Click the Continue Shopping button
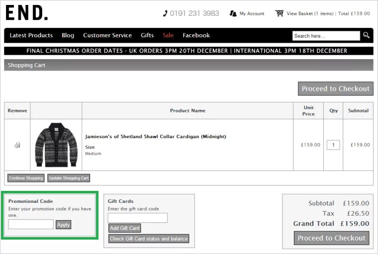The image size is (378, 254). (x=26, y=178)
